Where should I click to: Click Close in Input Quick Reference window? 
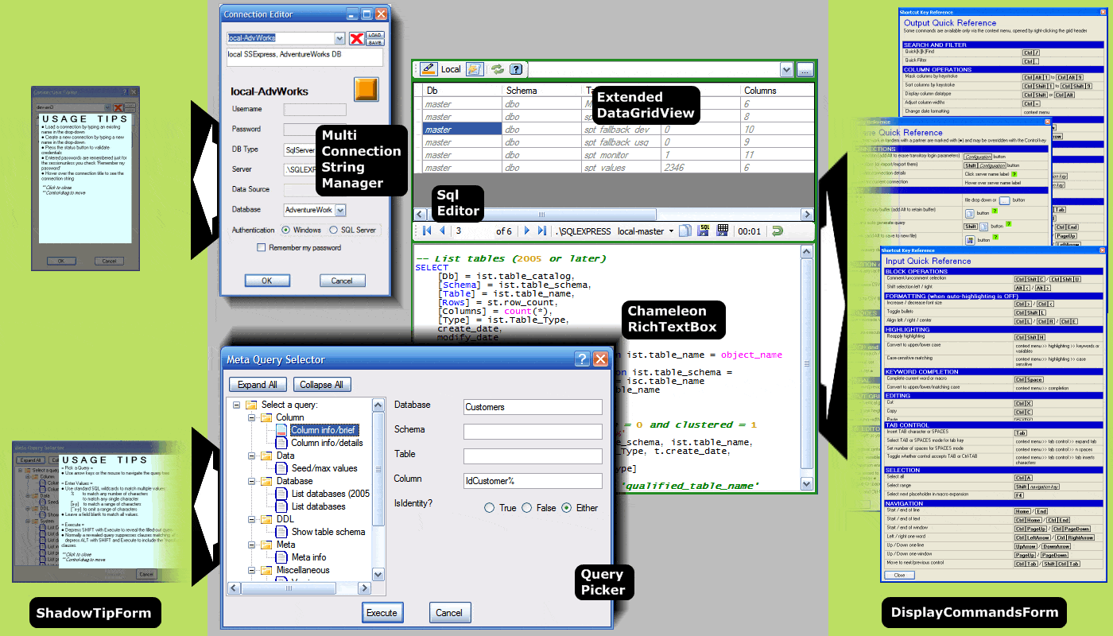click(899, 575)
